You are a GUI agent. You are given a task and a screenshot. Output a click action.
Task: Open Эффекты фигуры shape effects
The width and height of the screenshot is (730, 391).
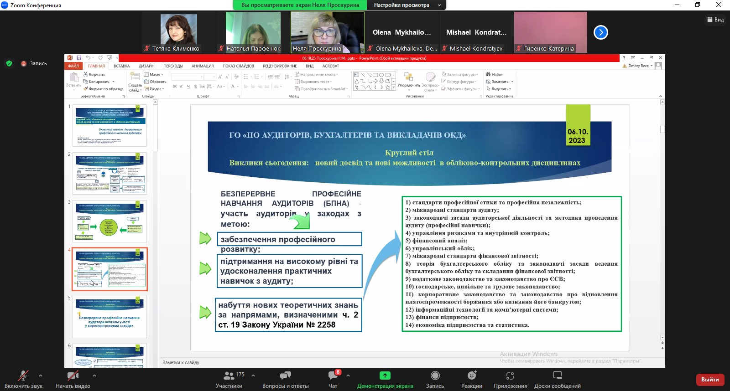[x=461, y=89]
